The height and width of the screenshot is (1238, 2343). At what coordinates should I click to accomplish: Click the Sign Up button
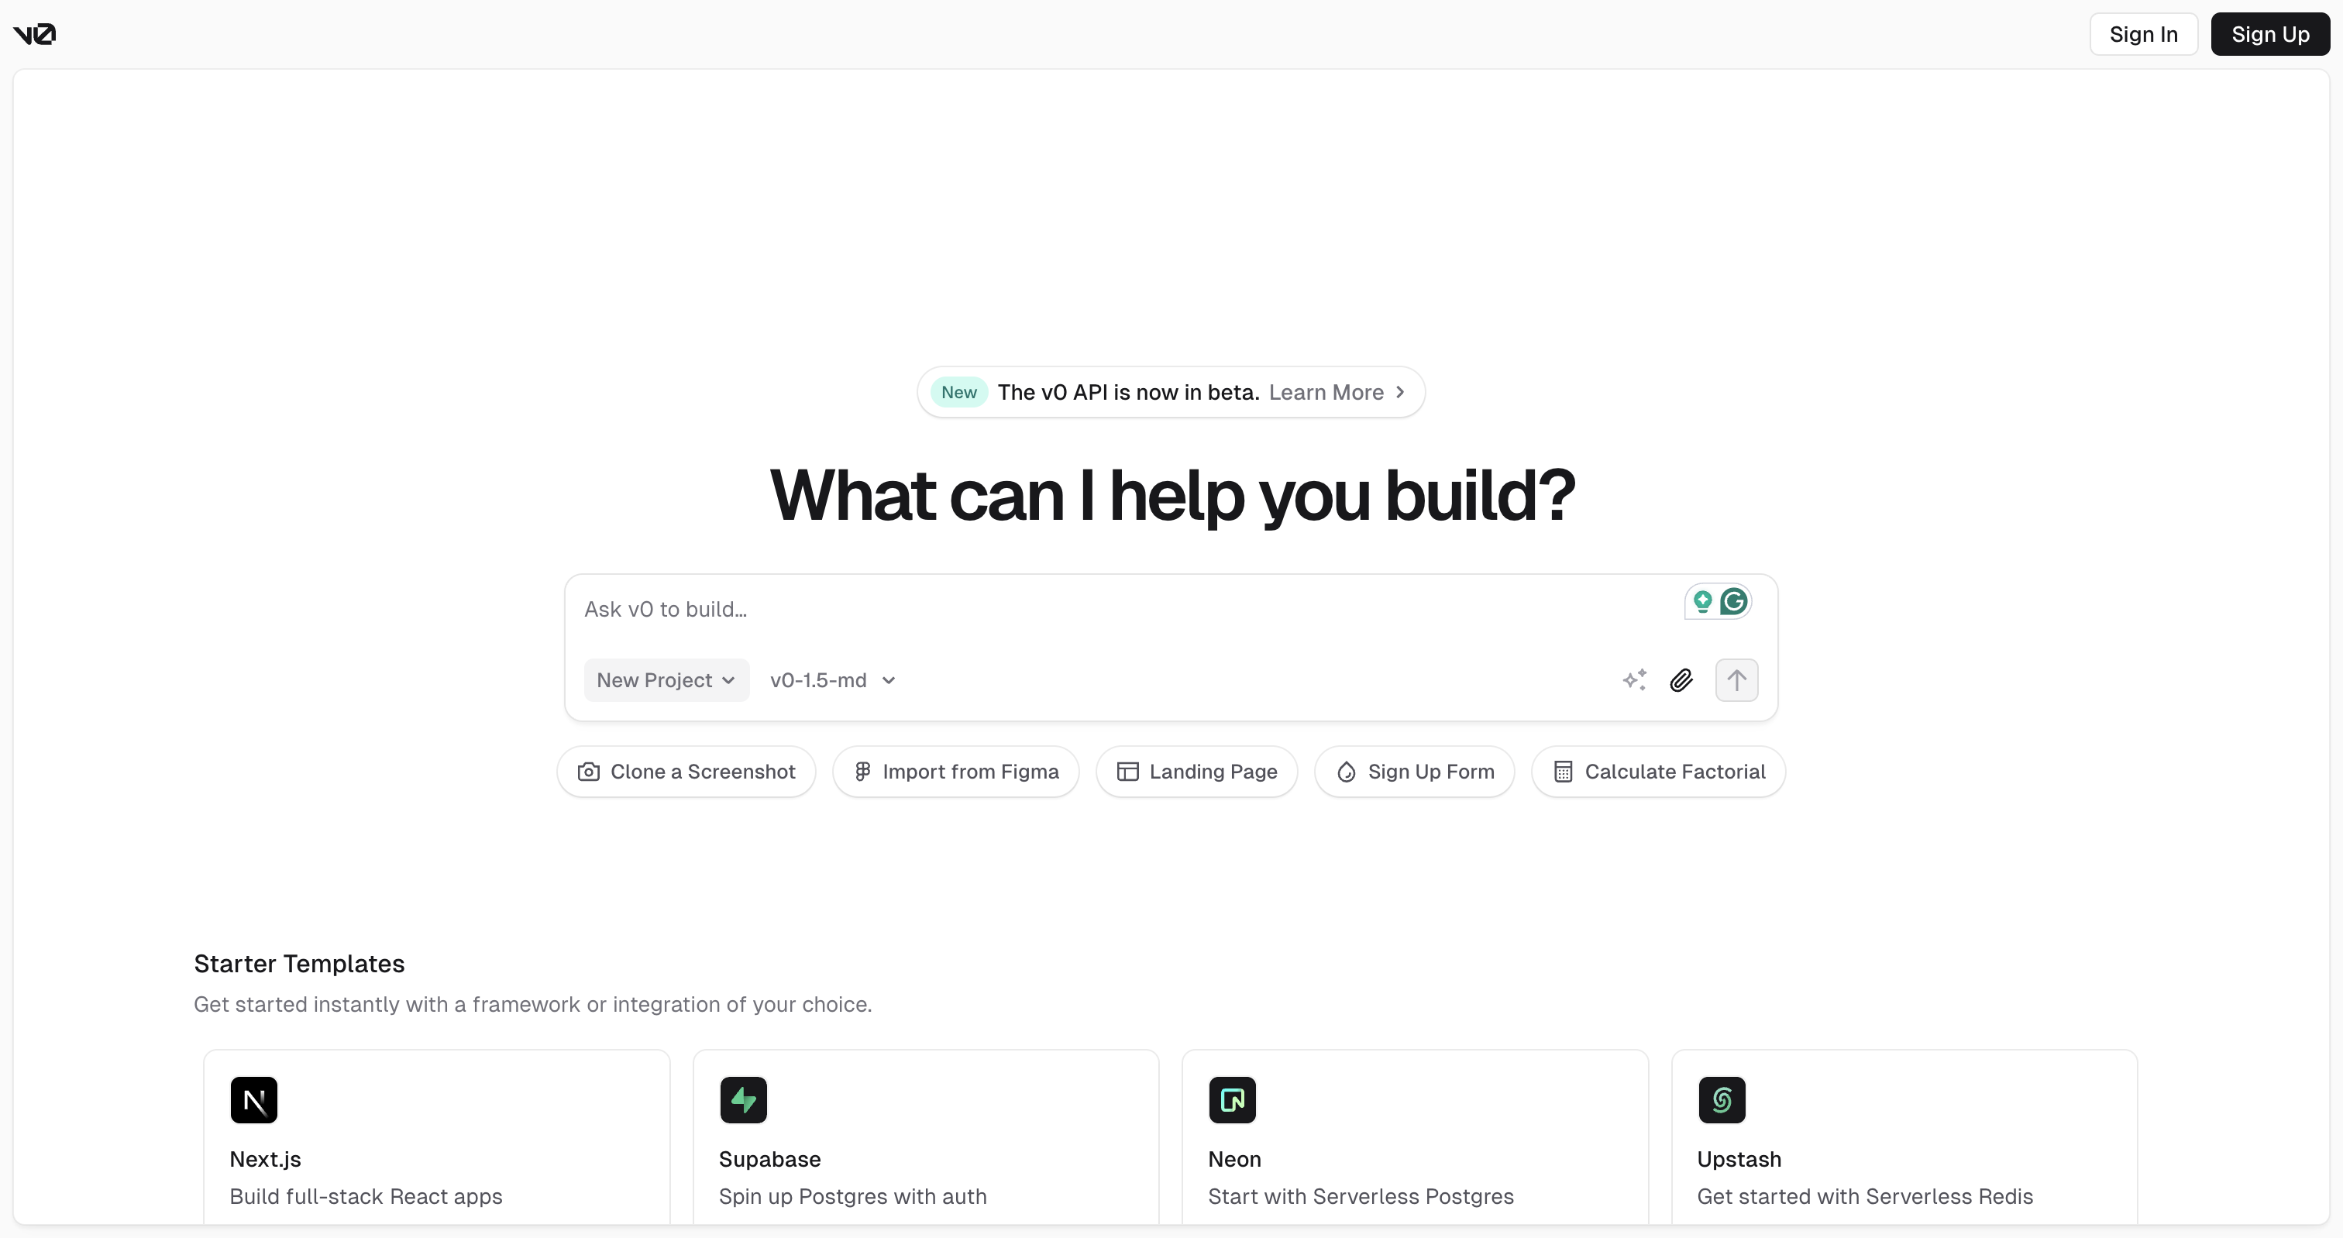click(x=2269, y=35)
